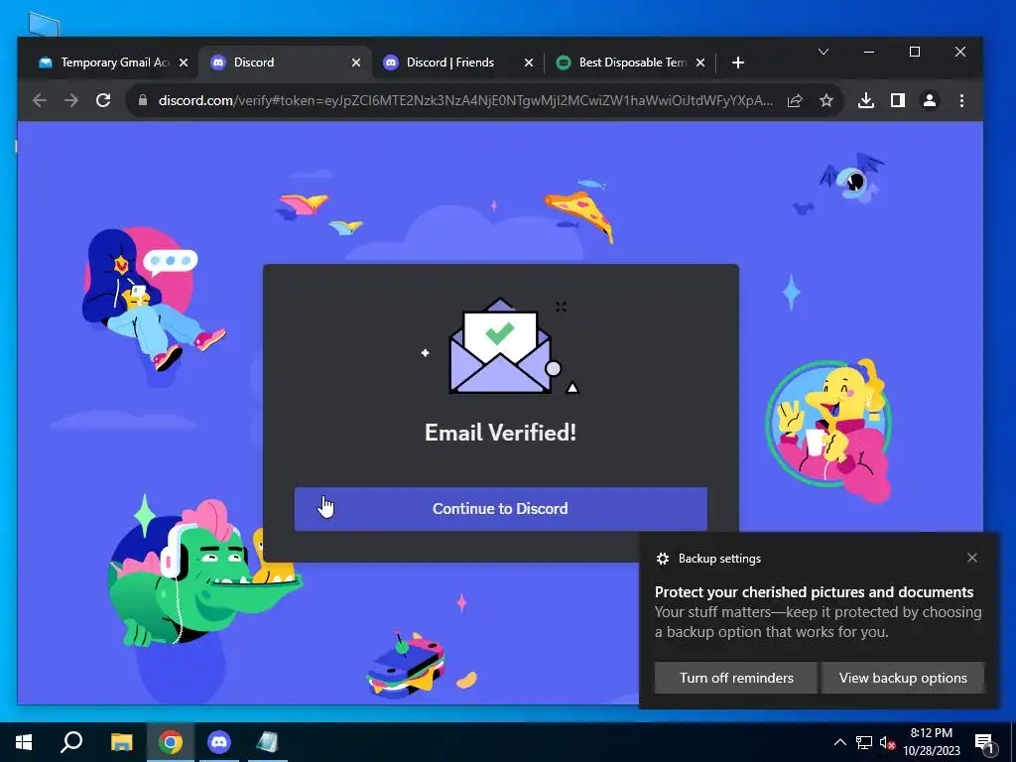Reload the Discord page
The height and width of the screenshot is (762, 1016).
coord(103,100)
